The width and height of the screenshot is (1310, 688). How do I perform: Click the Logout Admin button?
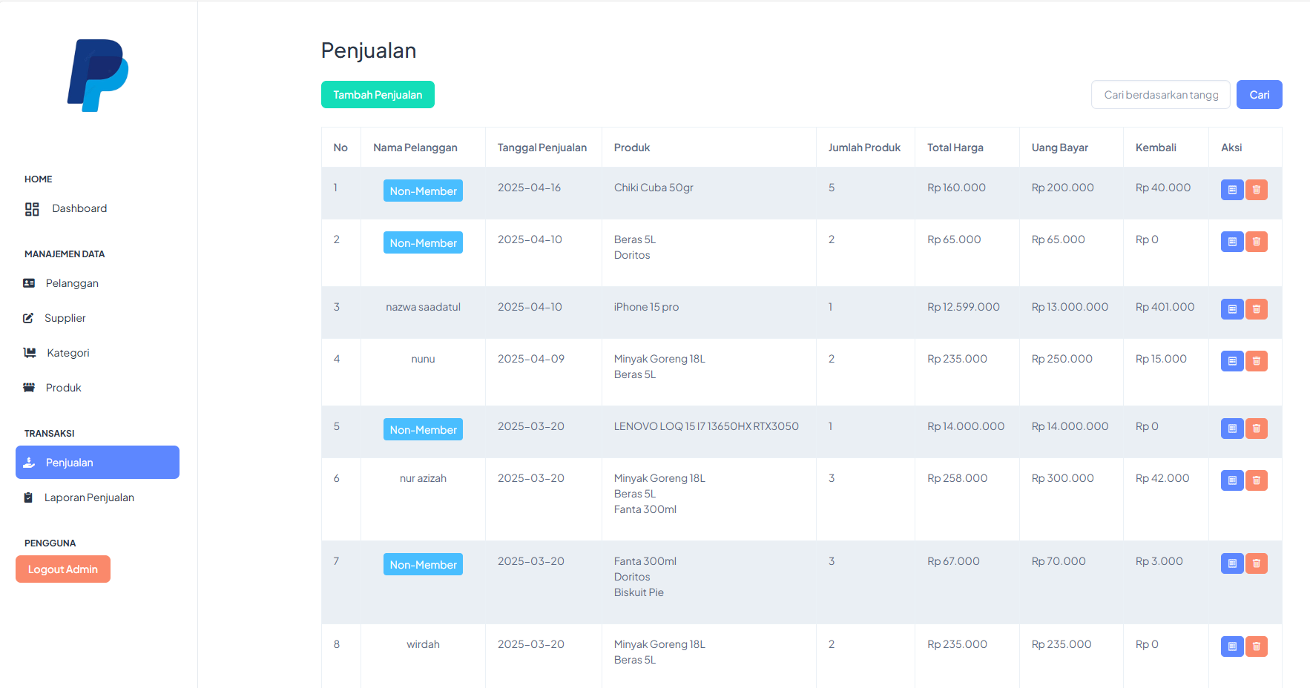coord(63,569)
